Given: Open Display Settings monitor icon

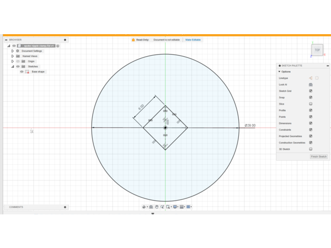Looking at the screenshot, I should coord(175,207).
